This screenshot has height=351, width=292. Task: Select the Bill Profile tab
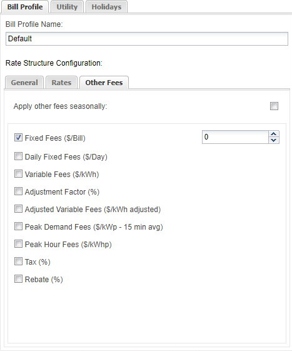click(x=25, y=7)
